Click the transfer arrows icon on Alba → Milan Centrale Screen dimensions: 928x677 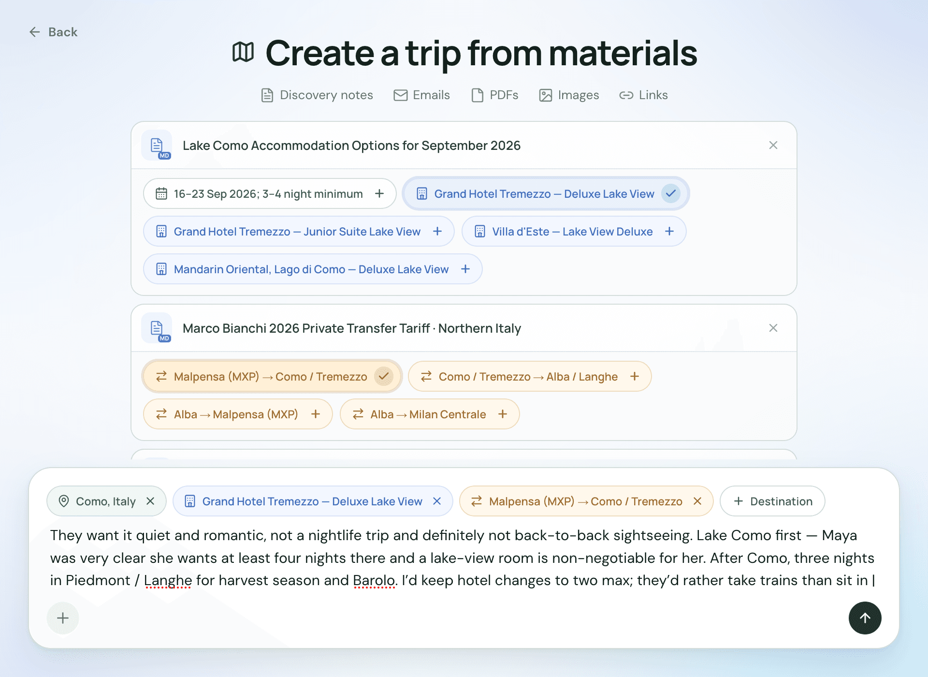[x=358, y=414]
